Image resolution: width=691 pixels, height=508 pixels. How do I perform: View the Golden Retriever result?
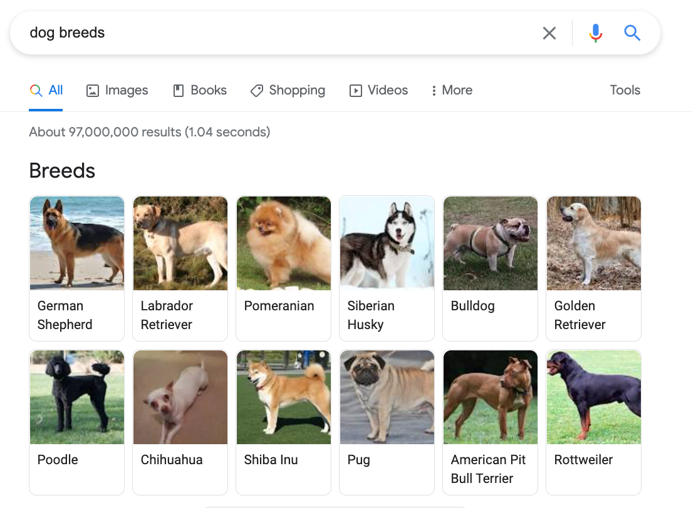[x=594, y=268]
